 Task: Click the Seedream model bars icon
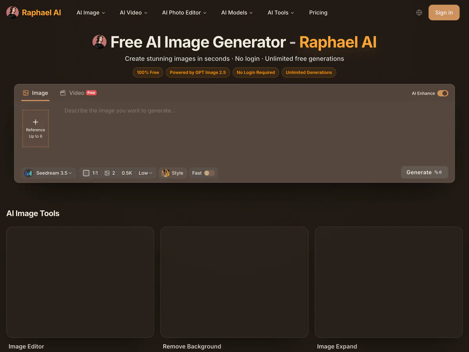(x=29, y=173)
